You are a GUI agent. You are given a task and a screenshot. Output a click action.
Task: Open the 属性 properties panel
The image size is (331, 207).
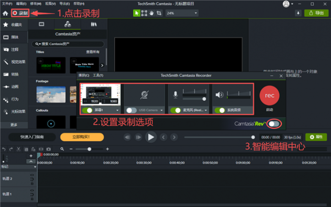tap(316, 137)
